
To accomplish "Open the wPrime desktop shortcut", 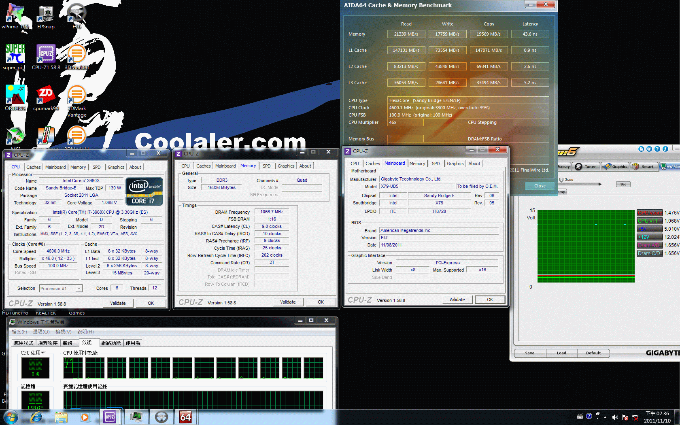I will pos(15,16).
